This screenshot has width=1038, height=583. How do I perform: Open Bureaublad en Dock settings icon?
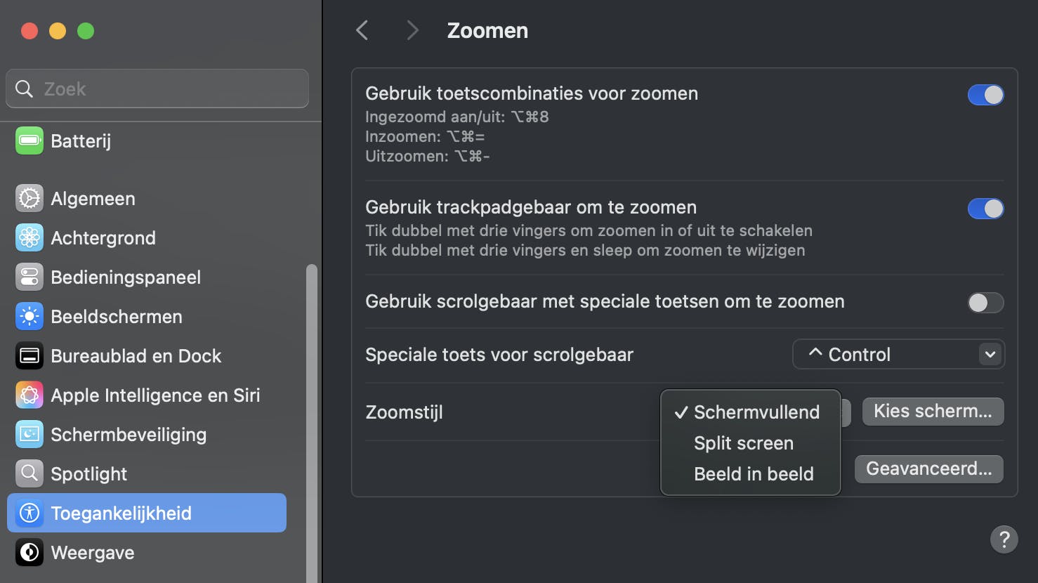tap(29, 355)
